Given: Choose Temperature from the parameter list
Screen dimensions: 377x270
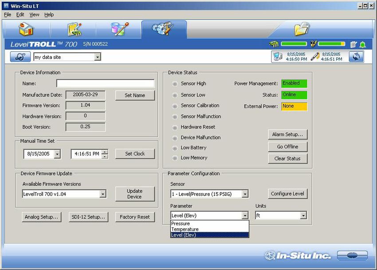Looking at the screenshot, I should click(x=210, y=229).
